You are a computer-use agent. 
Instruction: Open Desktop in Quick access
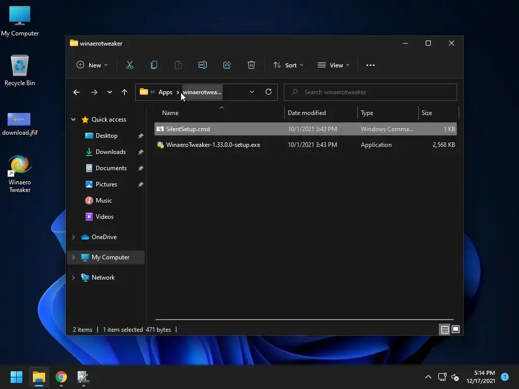(x=106, y=136)
